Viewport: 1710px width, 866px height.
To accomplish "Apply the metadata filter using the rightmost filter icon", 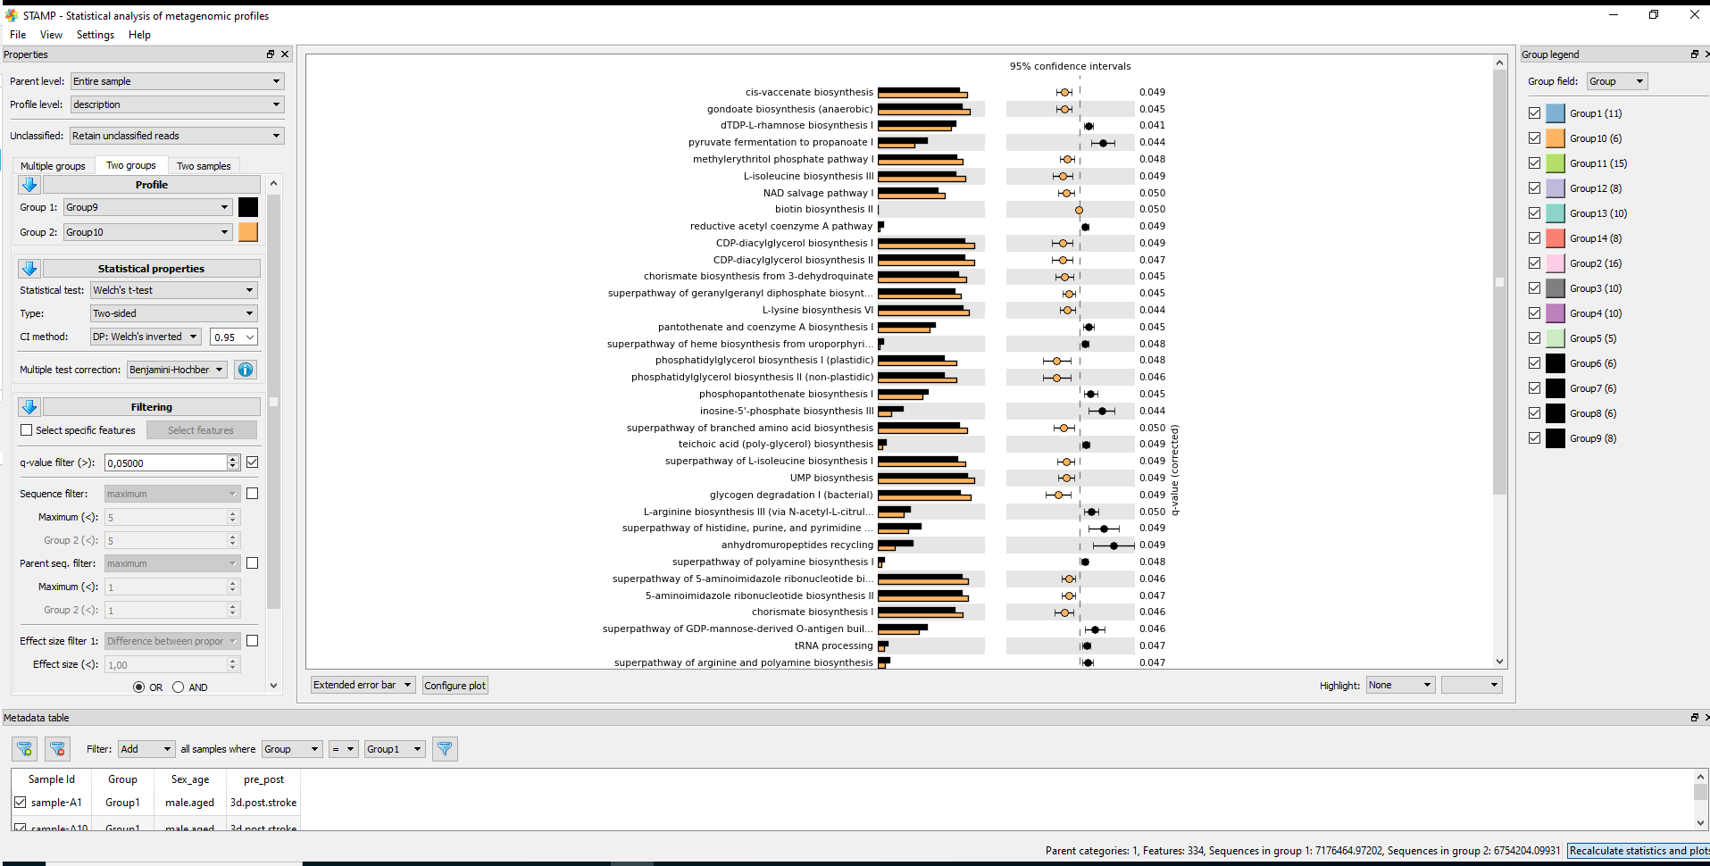I will [x=445, y=749].
